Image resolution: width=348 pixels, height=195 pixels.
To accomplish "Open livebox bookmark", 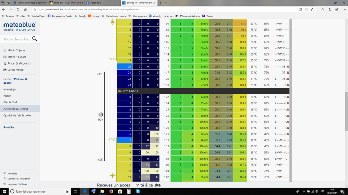I will [x=94, y=16].
